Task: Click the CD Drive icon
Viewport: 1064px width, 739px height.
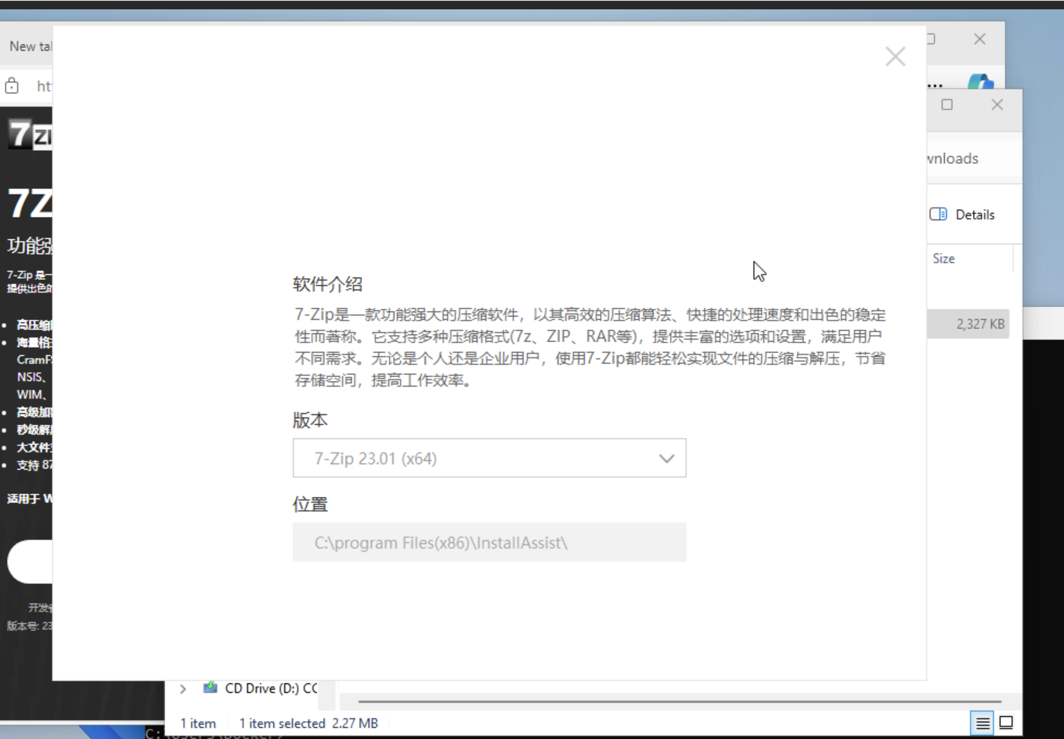Action: pos(210,688)
